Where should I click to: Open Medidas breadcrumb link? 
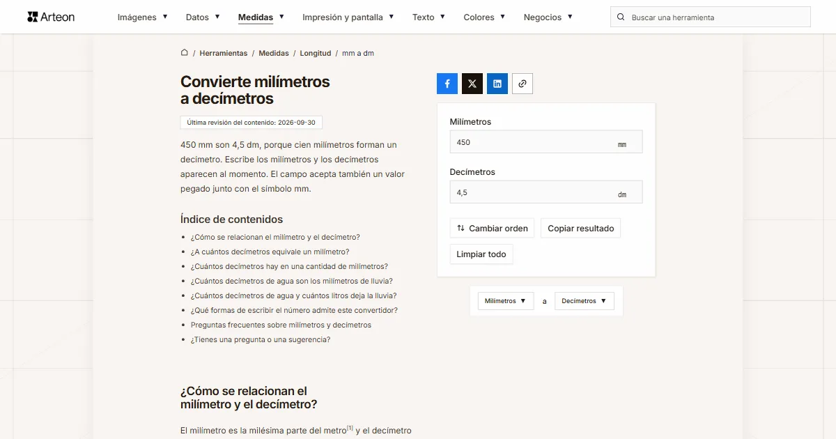point(274,53)
